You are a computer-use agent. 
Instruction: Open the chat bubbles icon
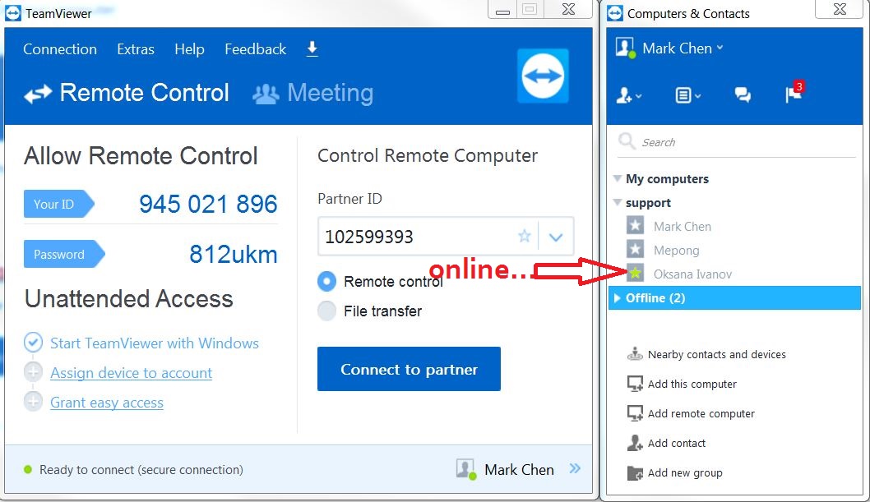coord(743,94)
